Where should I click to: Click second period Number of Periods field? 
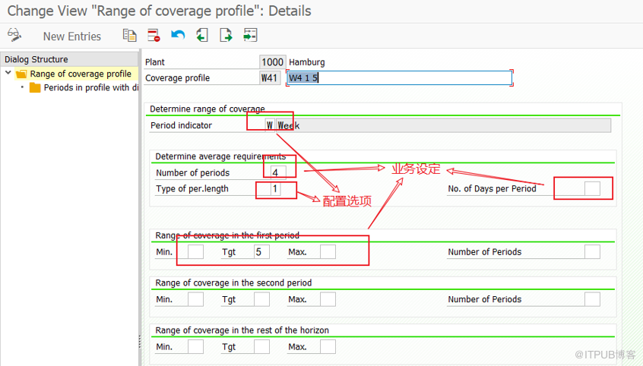pos(591,299)
